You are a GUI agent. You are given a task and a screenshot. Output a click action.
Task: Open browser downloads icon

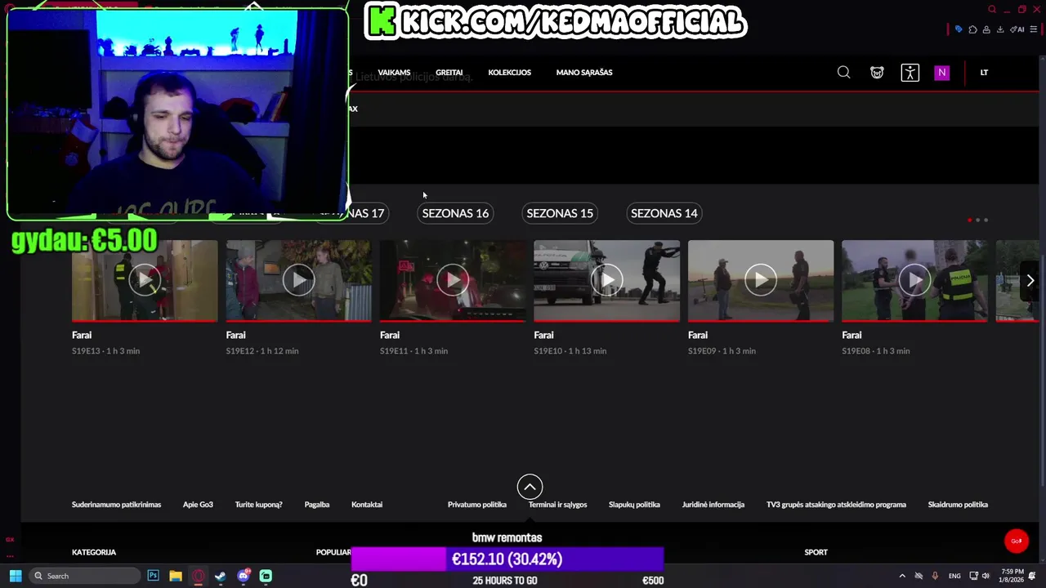pos(1000,29)
